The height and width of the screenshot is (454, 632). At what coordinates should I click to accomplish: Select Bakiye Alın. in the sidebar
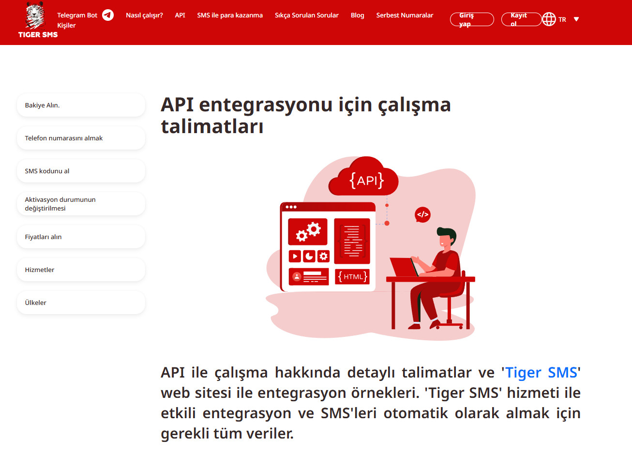81,105
